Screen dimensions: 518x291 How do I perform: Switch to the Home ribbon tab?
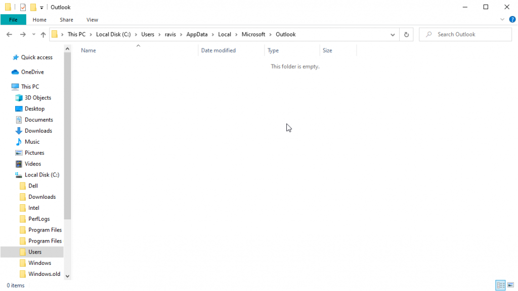click(x=39, y=20)
